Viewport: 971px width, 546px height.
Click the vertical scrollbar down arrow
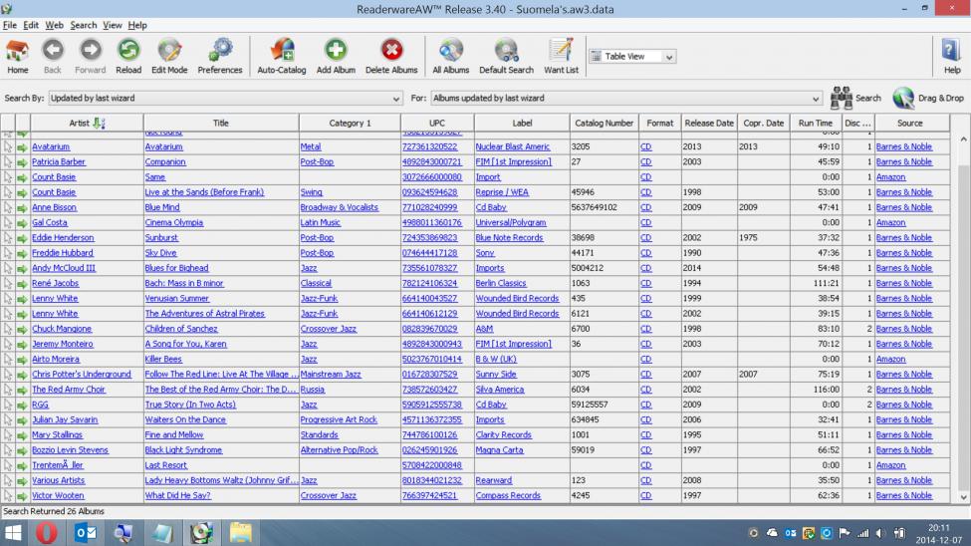(963, 496)
